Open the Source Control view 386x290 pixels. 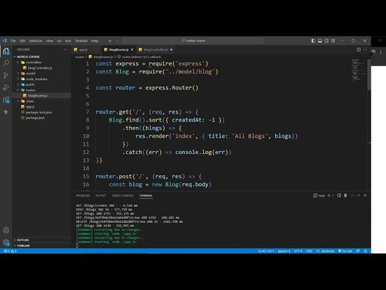[x=6, y=75]
